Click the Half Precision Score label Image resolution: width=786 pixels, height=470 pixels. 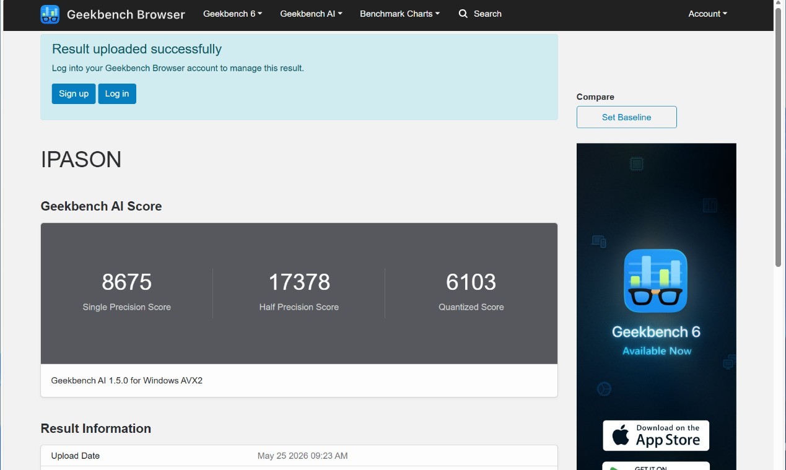[x=299, y=307]
